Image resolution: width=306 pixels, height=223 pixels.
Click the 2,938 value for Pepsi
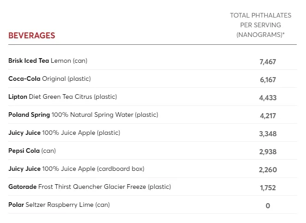click(268, 151)
